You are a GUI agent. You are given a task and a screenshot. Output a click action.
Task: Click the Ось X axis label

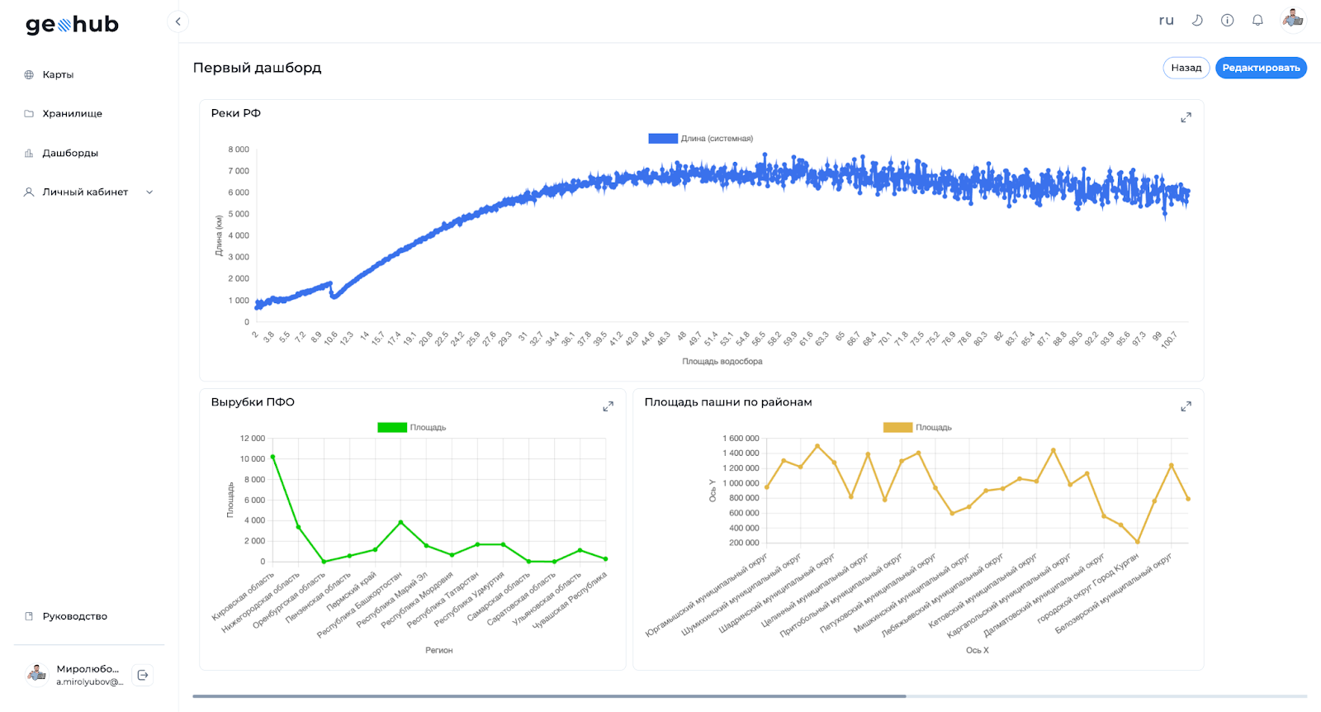[978, 650]
